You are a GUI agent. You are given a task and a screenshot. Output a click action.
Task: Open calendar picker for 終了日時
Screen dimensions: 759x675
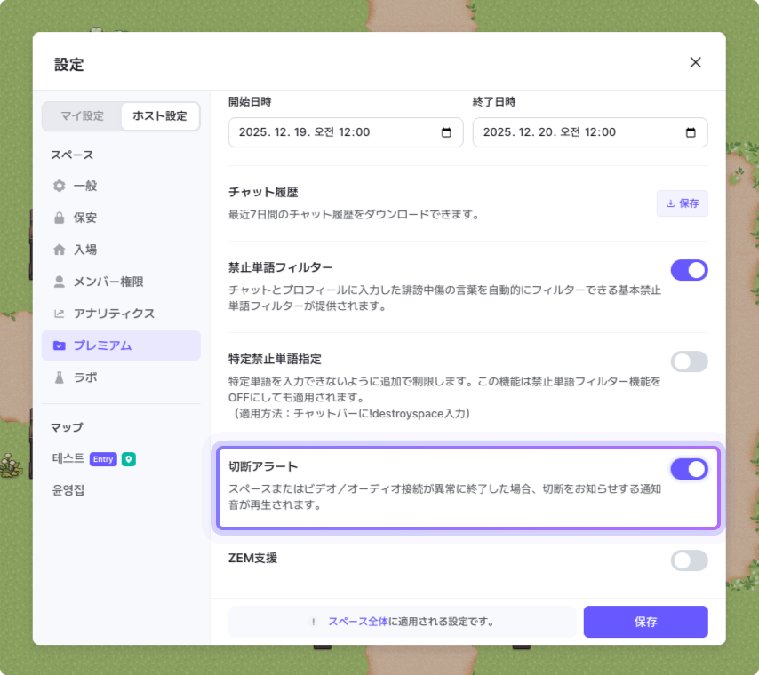coord(691,132)
